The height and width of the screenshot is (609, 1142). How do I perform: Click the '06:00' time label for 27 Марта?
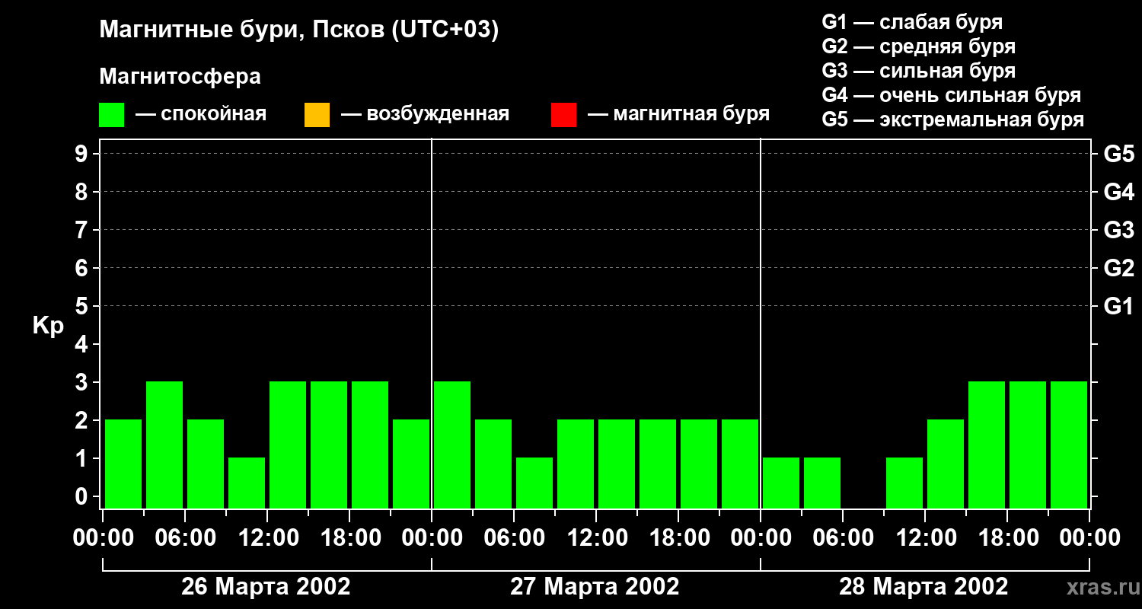click(514, 538)
